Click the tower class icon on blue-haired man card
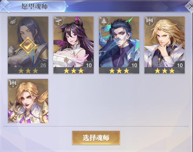The image size is (193, 152). [x=104, y=21]
